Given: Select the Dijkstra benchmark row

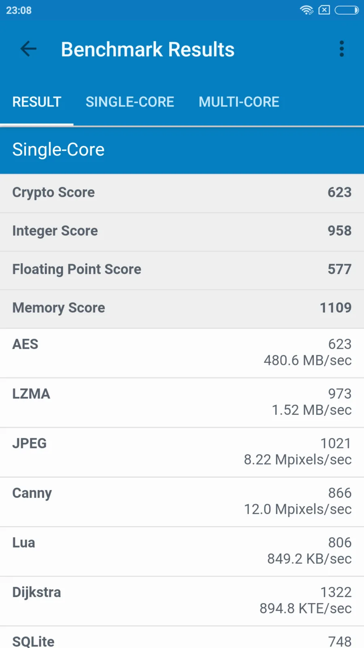Looking at the screenshot, I should tap(182, 601).
